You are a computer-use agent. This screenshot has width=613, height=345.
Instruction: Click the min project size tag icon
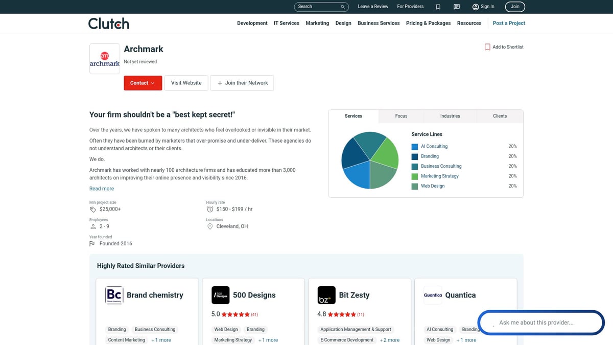click(x=93, y=209)
